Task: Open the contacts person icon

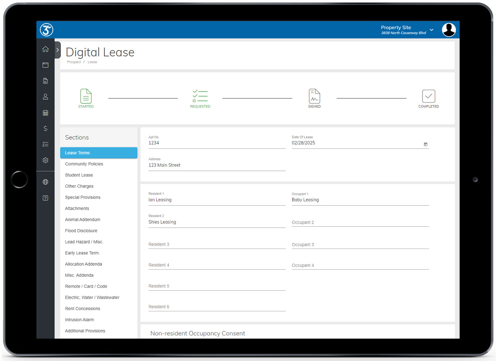Action: [45, 96]
